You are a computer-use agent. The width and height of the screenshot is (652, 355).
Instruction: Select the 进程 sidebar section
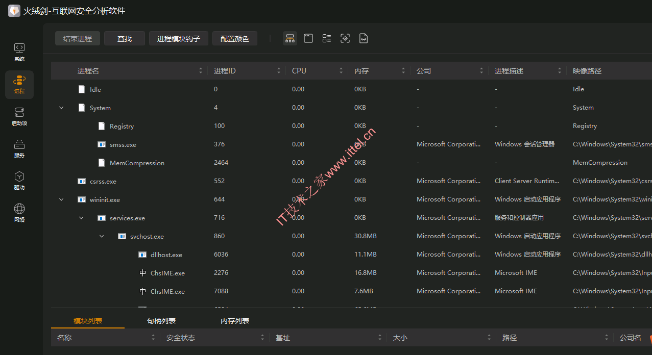click(x=19, y=85)
